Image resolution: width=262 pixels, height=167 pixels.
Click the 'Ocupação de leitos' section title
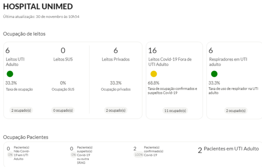(24, 34)
